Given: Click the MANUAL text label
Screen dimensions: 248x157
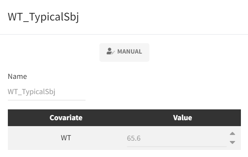Looking at the screenshot, I should 130,52.
